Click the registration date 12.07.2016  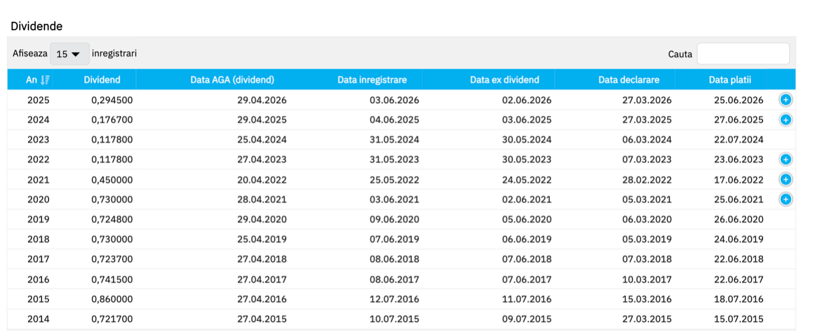394,299
